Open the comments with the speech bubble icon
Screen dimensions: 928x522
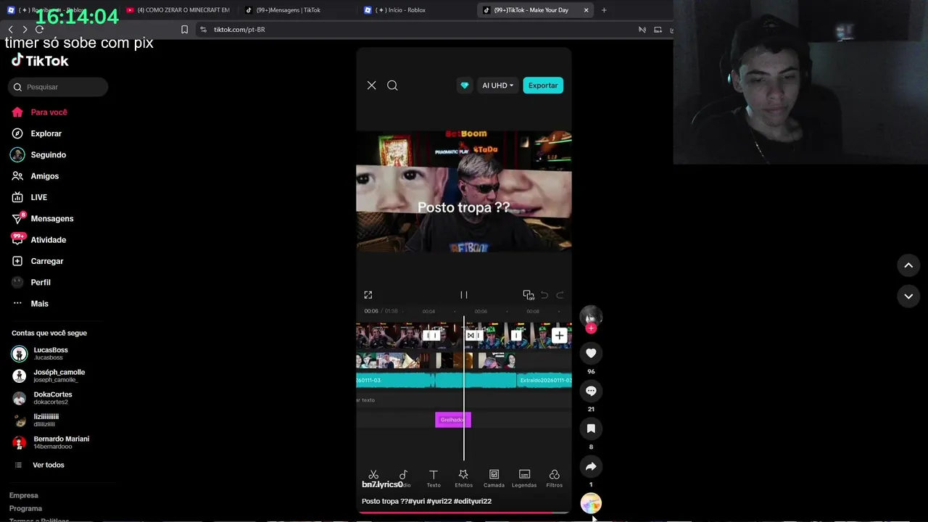pos(591,391)
